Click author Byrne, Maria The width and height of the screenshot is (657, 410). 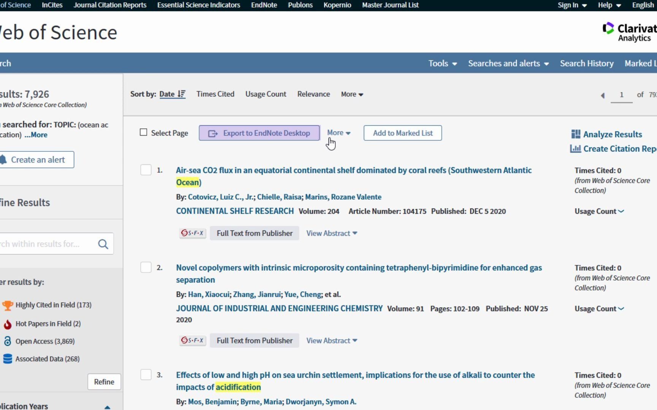261,402
